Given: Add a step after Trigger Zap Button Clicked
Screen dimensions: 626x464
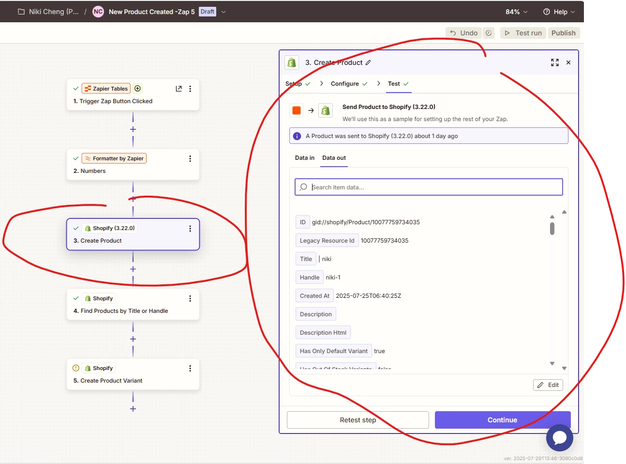Looking at the screenshot, I should (133, 129).
